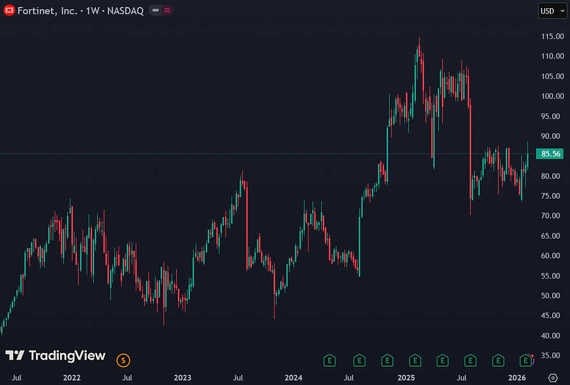Click the pink approximate-sign adjustment icon

[x=168, y=10]
